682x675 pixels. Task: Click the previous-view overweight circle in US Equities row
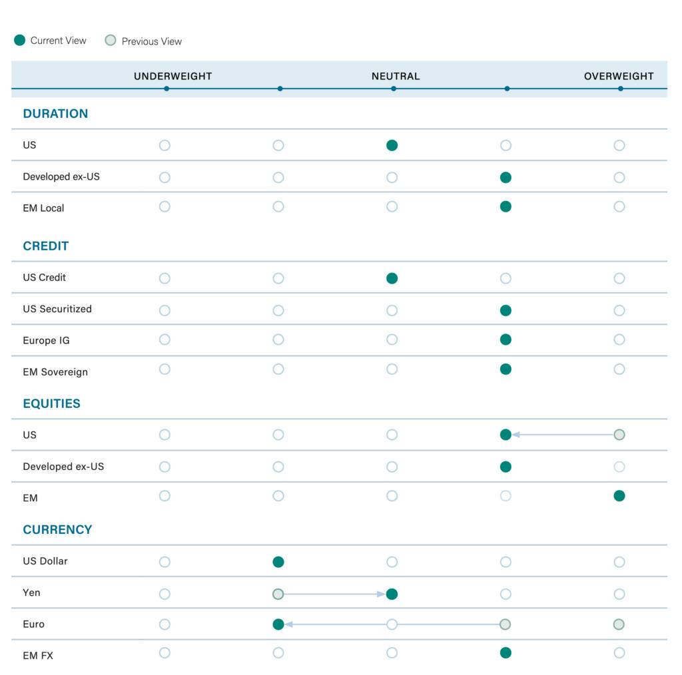point(619,435)
